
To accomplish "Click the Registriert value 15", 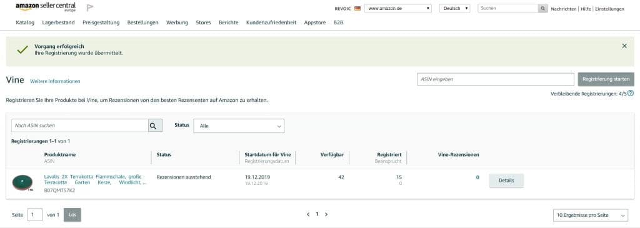I will pos(399,177).
